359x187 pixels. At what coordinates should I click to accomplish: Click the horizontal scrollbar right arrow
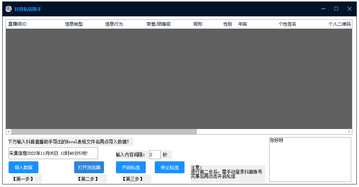349,132
